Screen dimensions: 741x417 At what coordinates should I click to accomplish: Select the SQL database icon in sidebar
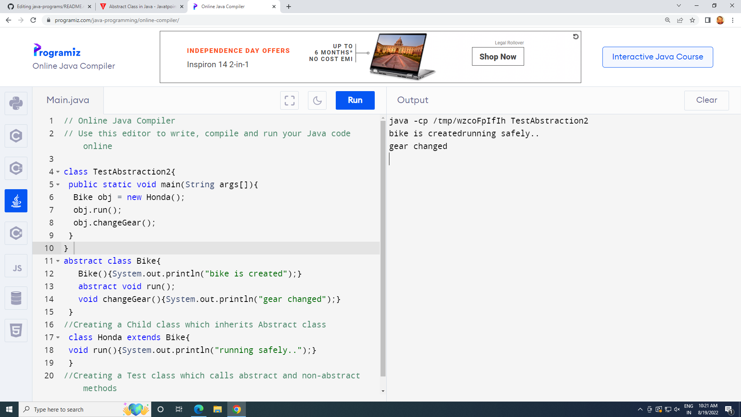(x=16, y=298)
